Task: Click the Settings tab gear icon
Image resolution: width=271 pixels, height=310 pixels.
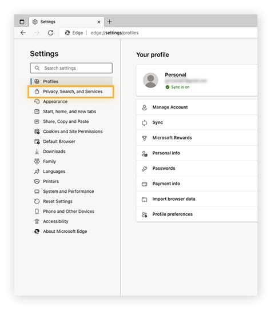Action: tap(35, 22)
